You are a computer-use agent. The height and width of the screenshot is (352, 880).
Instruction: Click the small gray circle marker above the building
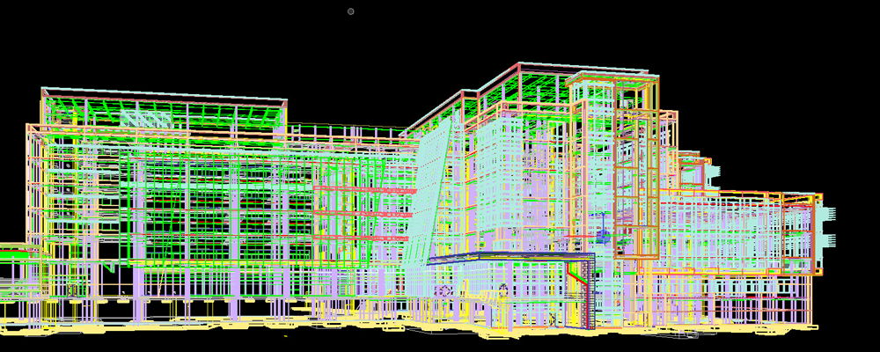[351, 11]
